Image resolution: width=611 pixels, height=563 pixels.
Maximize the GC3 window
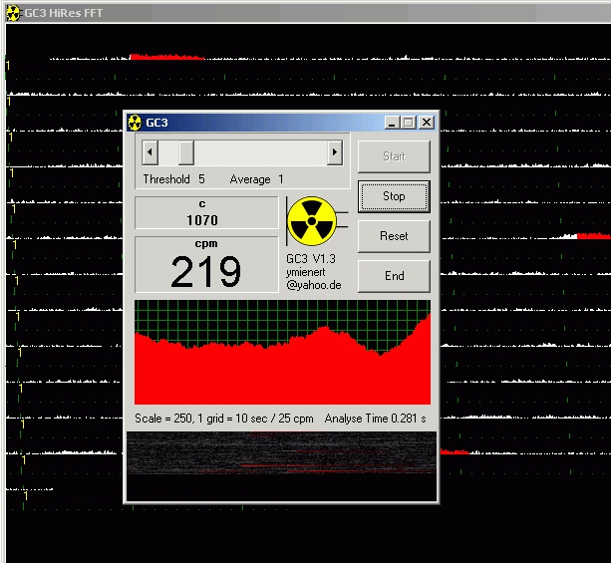tap(408, 123)
